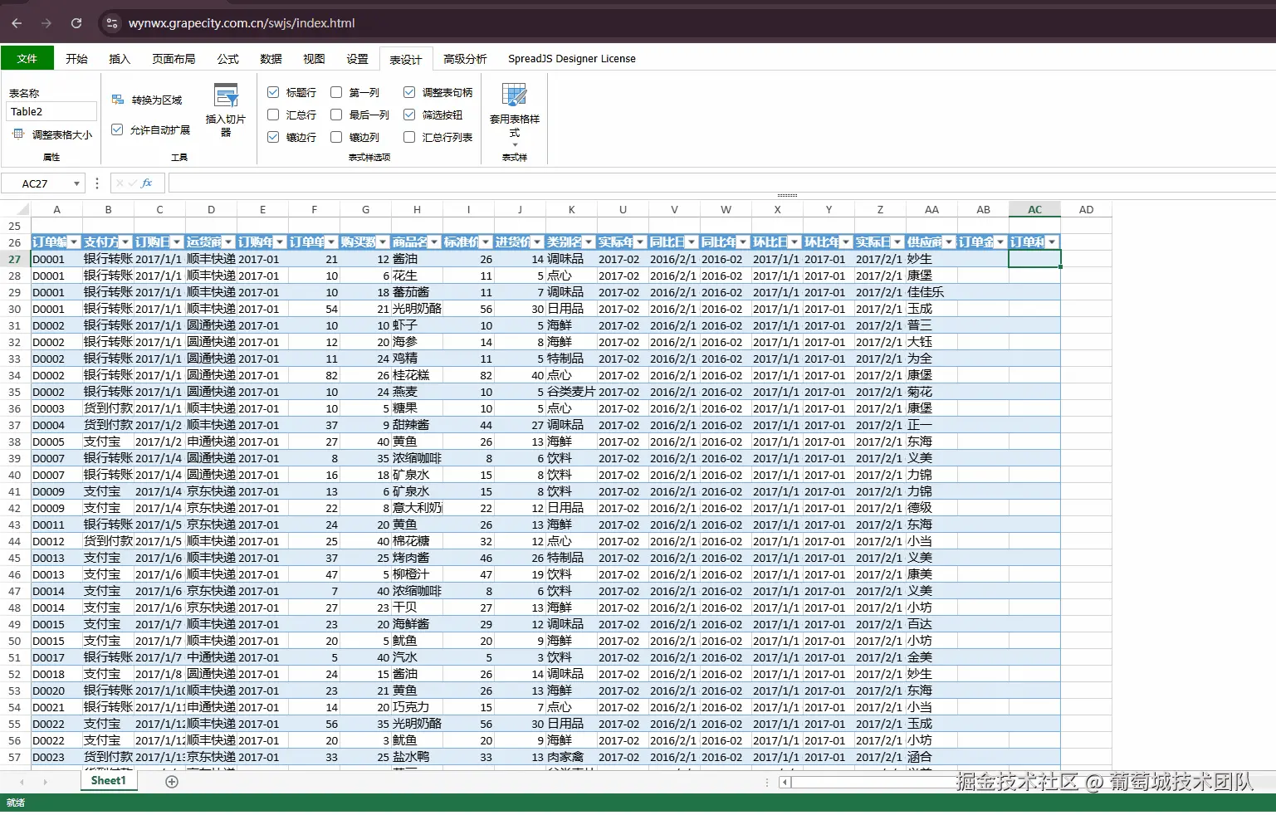The height and width of the screenshot is (815, 1276).
Task: Open filter dropdown for 支付方 column B
Action: [125, 242]
